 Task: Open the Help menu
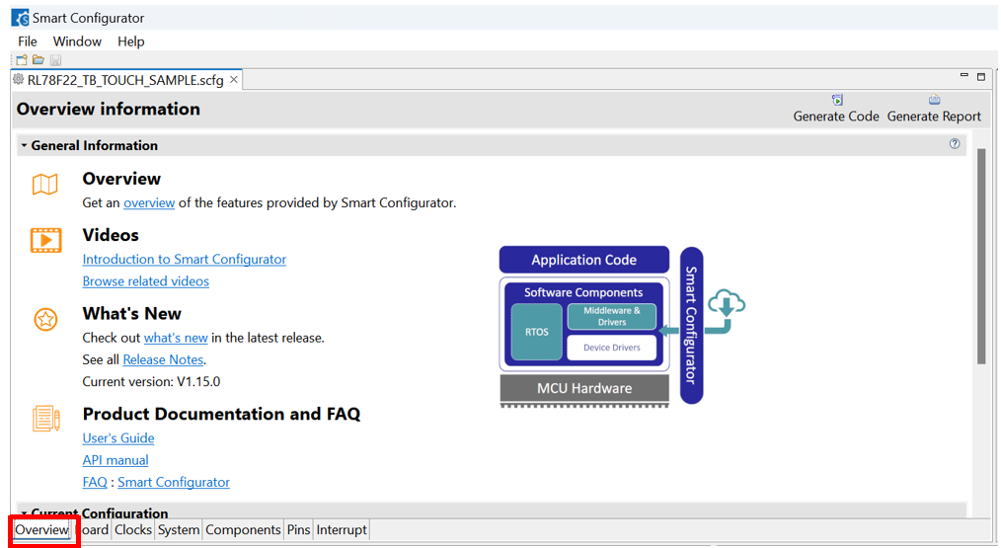coord(131,41)
